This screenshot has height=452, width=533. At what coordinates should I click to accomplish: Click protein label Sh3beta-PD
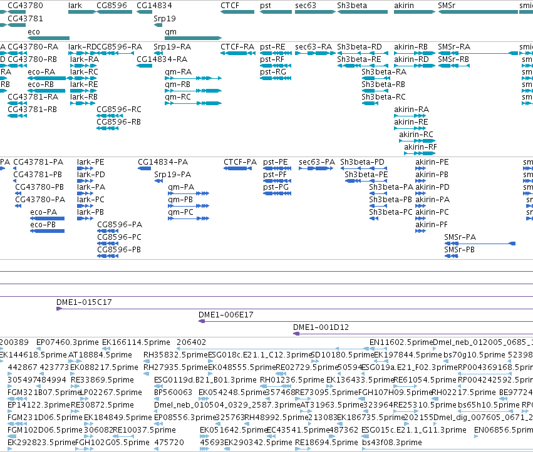363,162
